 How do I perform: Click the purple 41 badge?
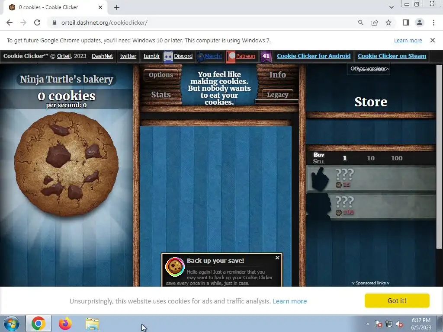[x=266, y=56]
